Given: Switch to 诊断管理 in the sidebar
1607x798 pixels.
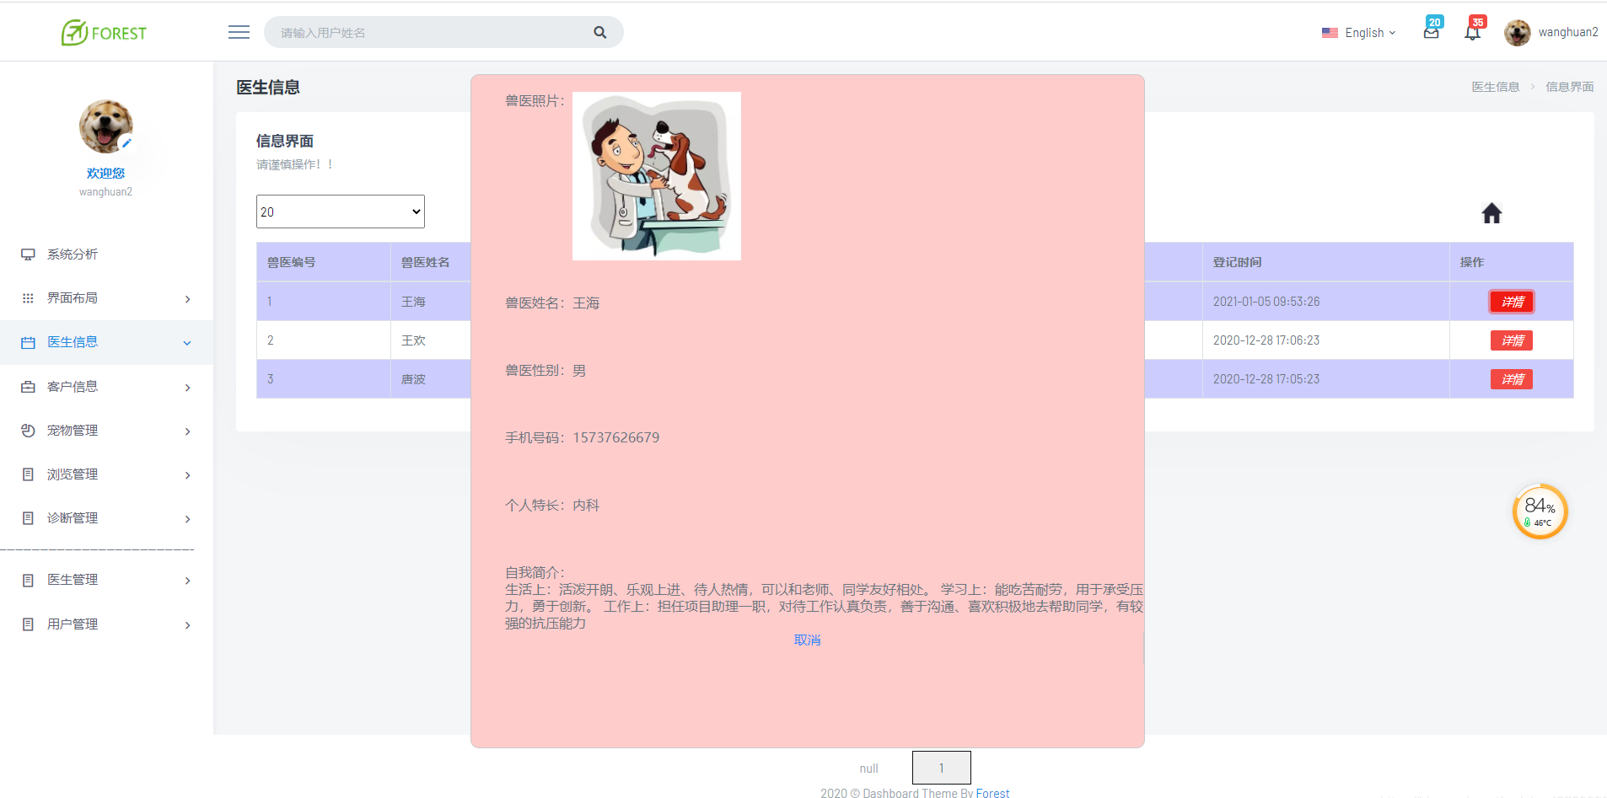Looking at the screenshot, I should pos(74,517).
